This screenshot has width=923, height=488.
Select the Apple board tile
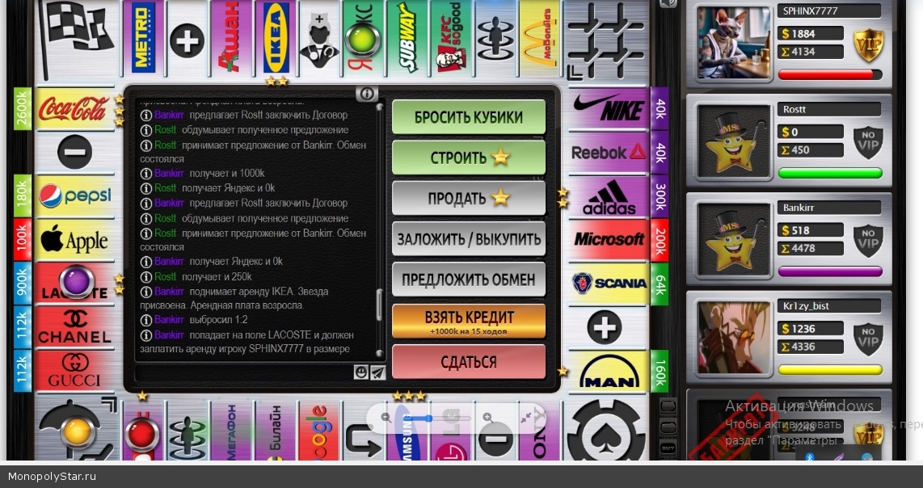click(74, 240)
